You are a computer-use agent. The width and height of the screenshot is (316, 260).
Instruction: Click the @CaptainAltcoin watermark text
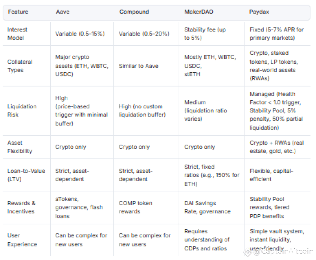click(x=283, y=252)
